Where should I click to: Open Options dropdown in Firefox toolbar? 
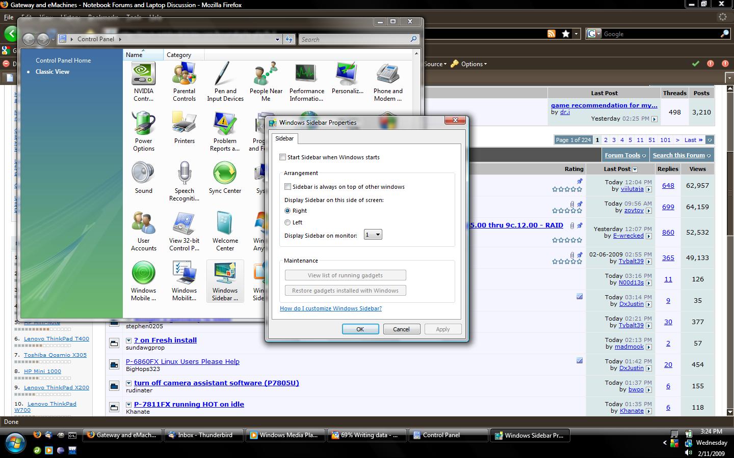(468, 64)
